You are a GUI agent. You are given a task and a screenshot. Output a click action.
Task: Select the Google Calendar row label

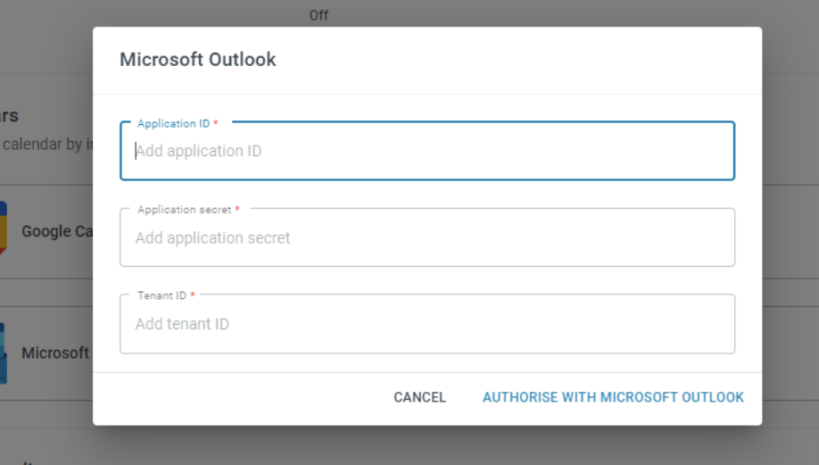click(x=57, y=231)
